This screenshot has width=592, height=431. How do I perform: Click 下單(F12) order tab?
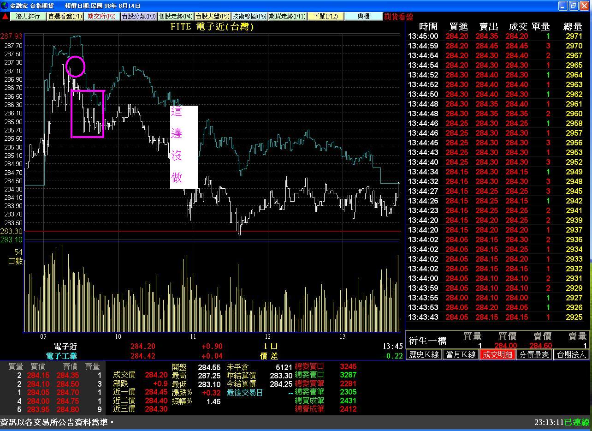click(x=326, y=16)
